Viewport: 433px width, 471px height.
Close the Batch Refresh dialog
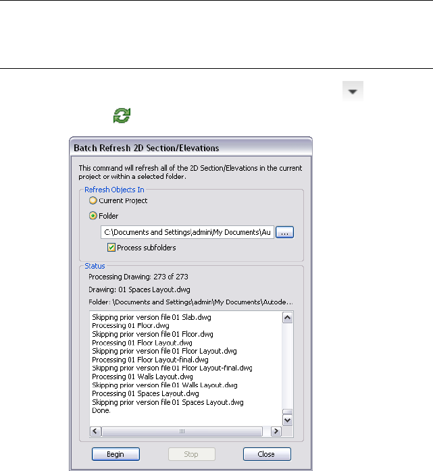267,454
